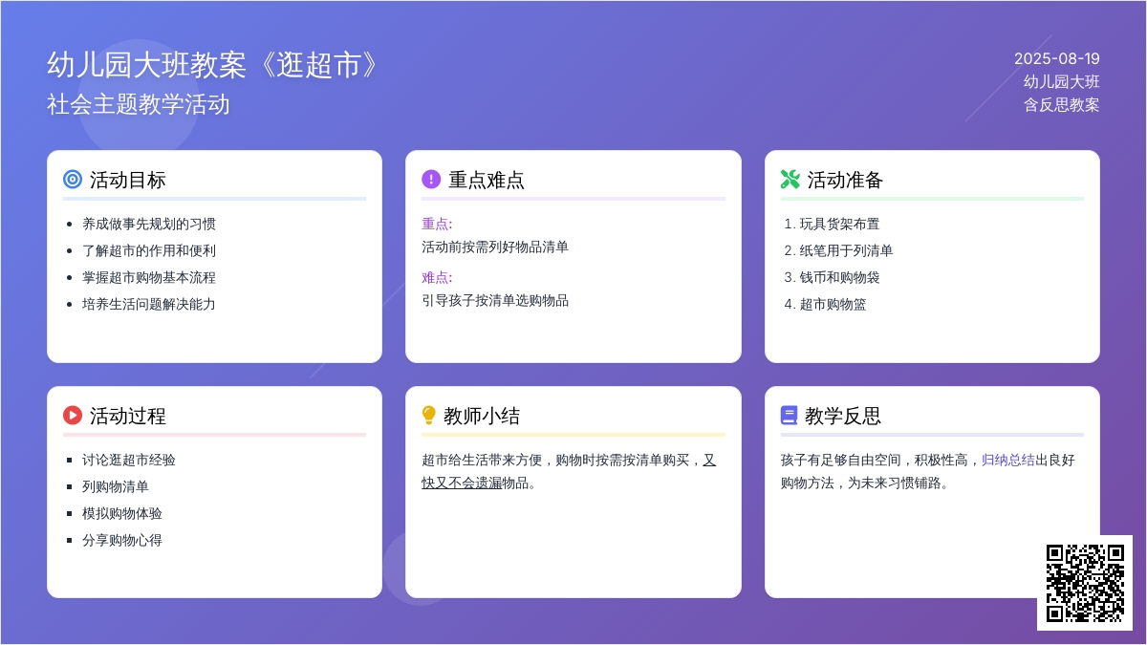Click the 活动过程 card heading
Image resolution: width=1147 pixels, height=645 pixels.
(128, 416)
